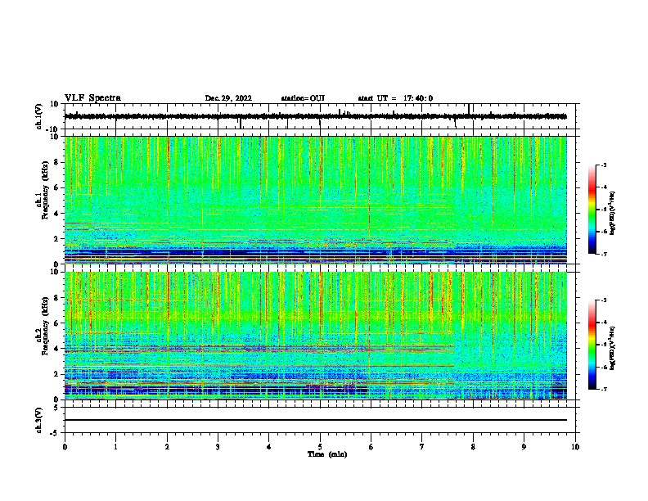Click the ch.1 voltage waveform trace

click(315, 116)
